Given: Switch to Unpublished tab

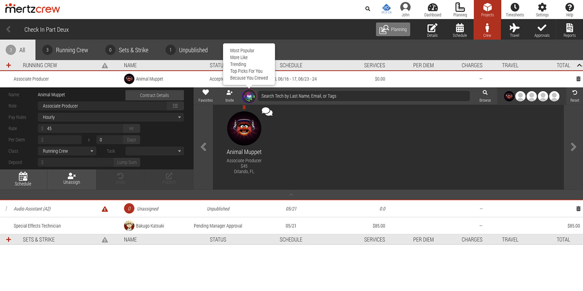Looking at the screenshot, I should 187,50.
